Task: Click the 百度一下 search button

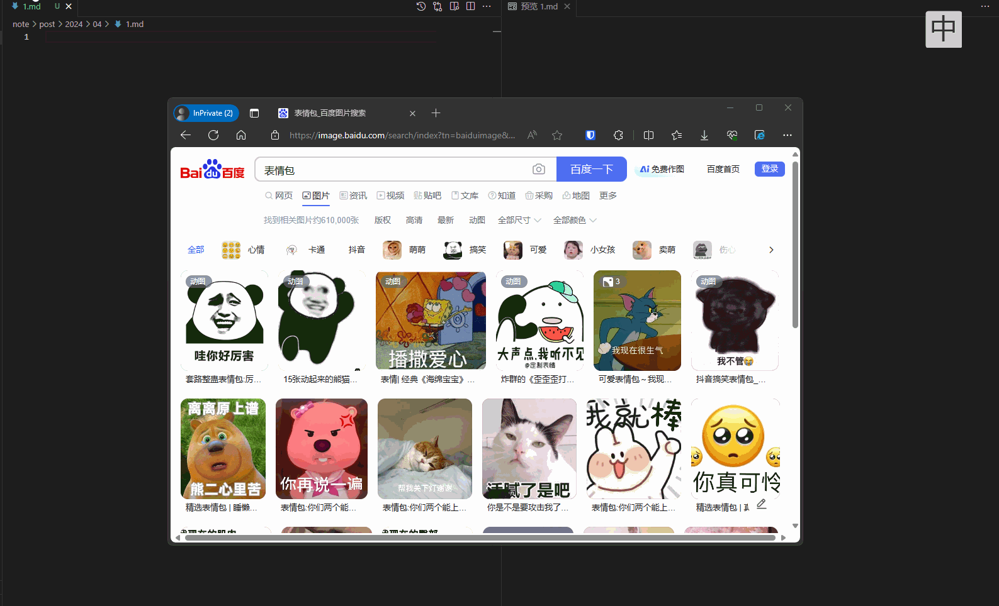Action: tap(591, 169)
